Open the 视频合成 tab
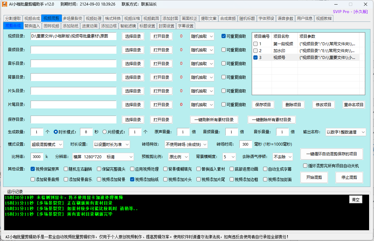Image resolution: width=374 pixels, height=241 pixels. 32,19
